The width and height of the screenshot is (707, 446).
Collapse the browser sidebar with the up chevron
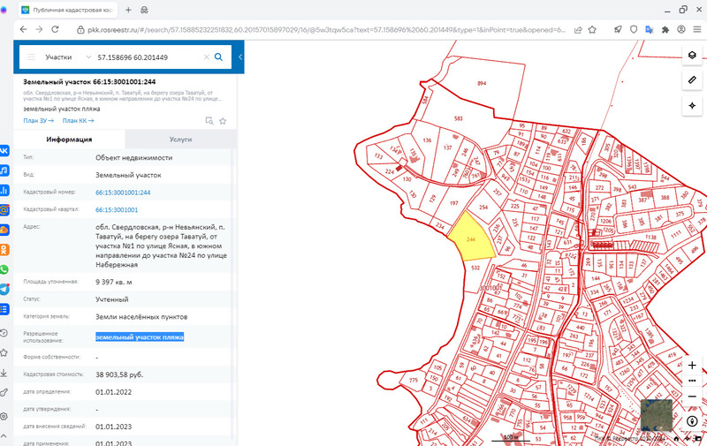(x=4, y=435)
